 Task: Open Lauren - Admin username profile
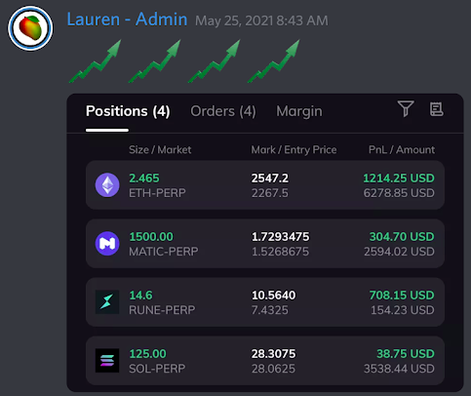tap(127, 20)
